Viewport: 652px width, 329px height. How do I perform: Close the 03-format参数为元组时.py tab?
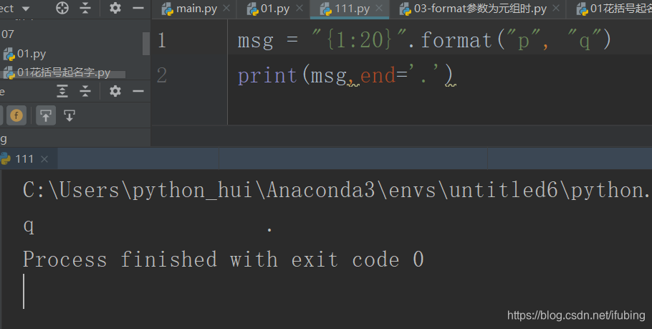(x=557, y=9)
